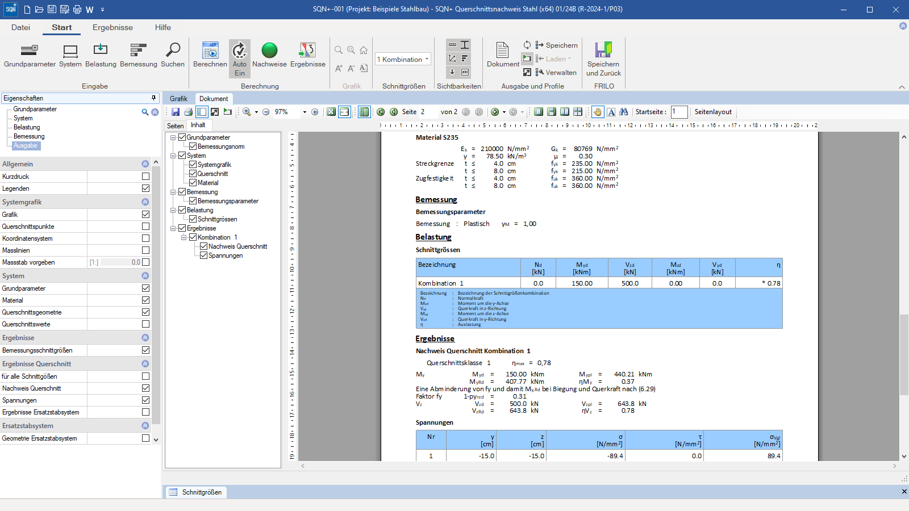This screenshot has width=909, height=511.
Task: Click the zoom out minus icon
Action: click(266, 112)
